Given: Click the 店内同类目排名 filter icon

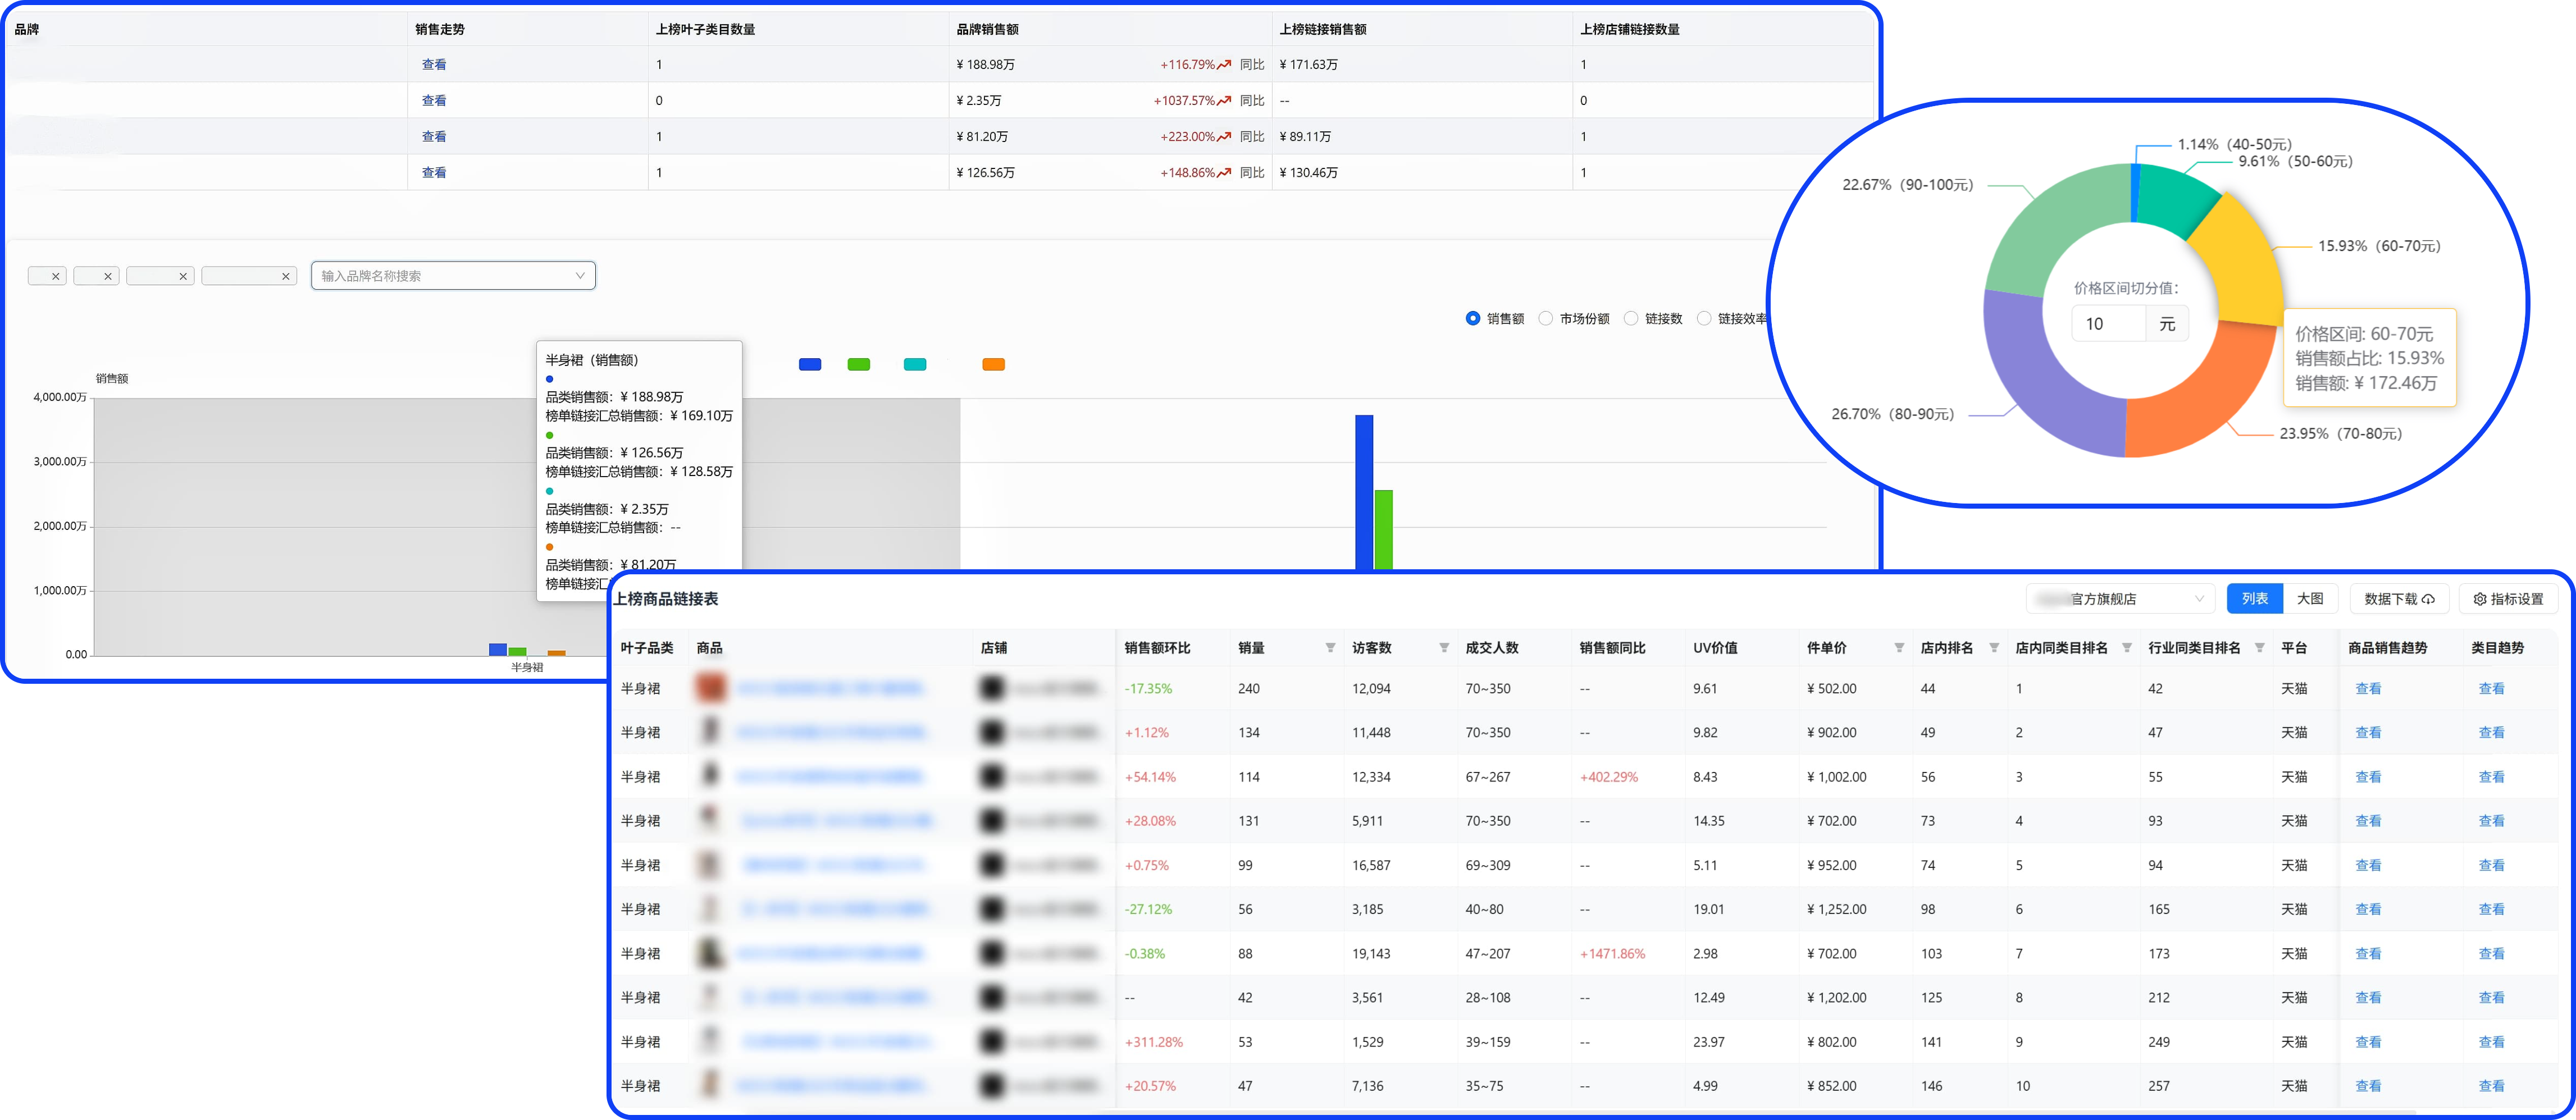Looking at the screenshot, I should coord(2127,648).
